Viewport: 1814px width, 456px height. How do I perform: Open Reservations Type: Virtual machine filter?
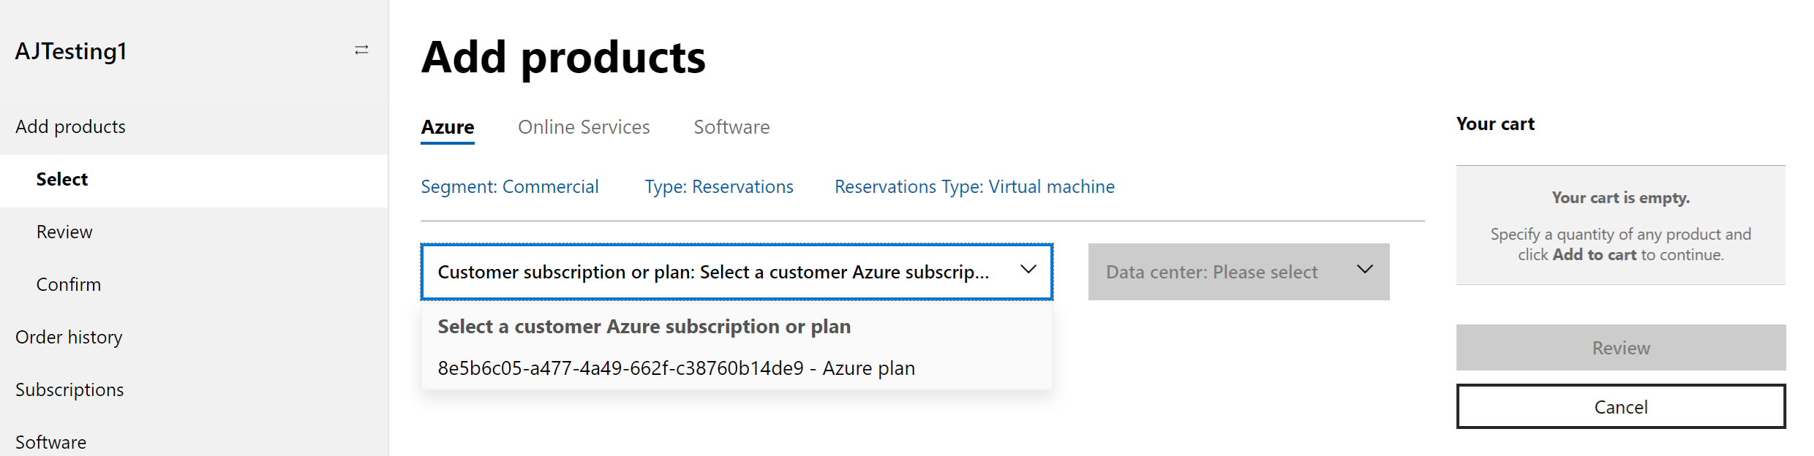(x=974, y=187)
